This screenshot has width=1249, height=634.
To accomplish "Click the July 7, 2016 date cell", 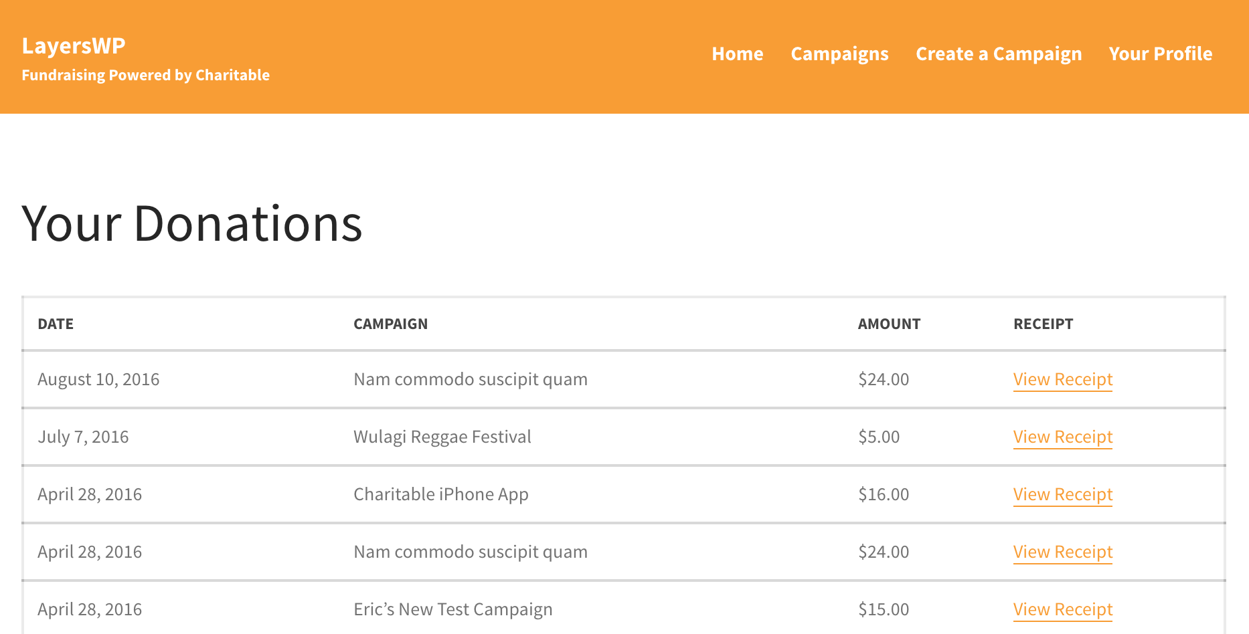I will (x=83, y=437).
